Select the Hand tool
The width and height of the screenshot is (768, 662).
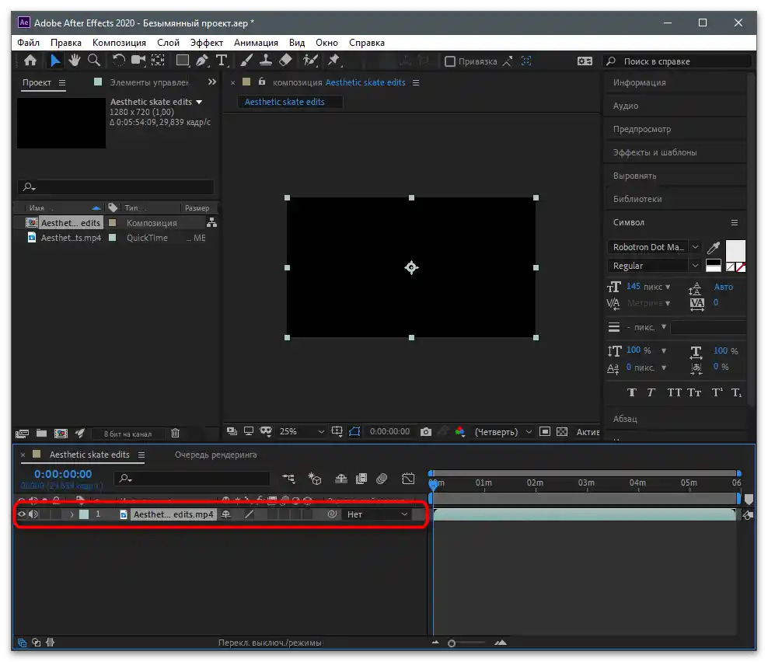tap(75, 61)
